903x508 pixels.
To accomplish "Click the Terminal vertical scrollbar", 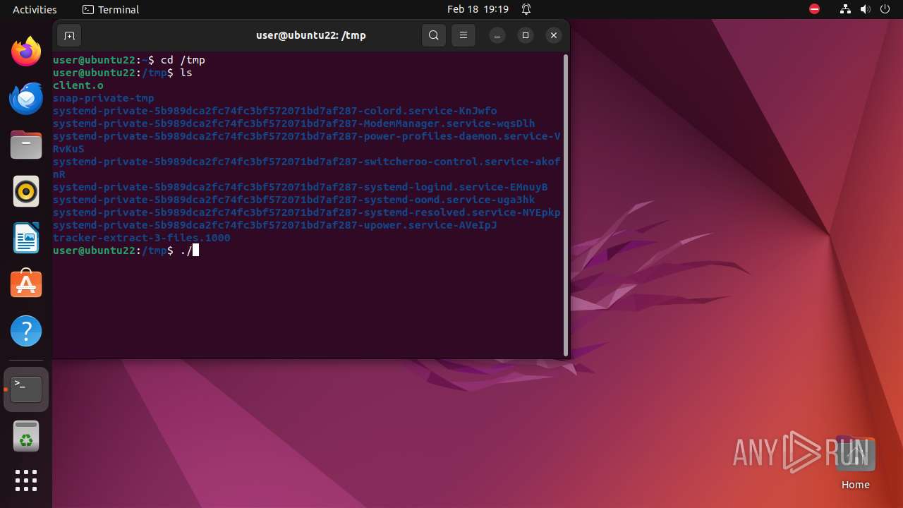I will point(566,205).
